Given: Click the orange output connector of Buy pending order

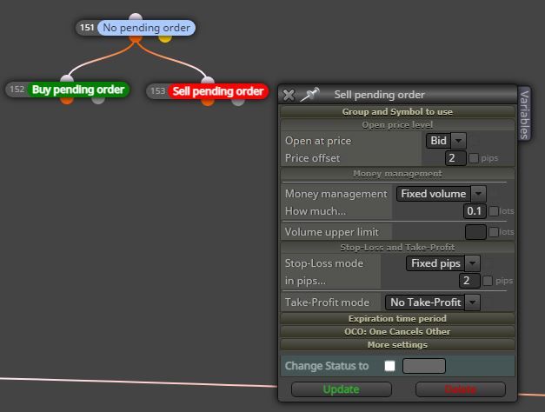Looking at the screenshot, I should (x=67, y=100).
